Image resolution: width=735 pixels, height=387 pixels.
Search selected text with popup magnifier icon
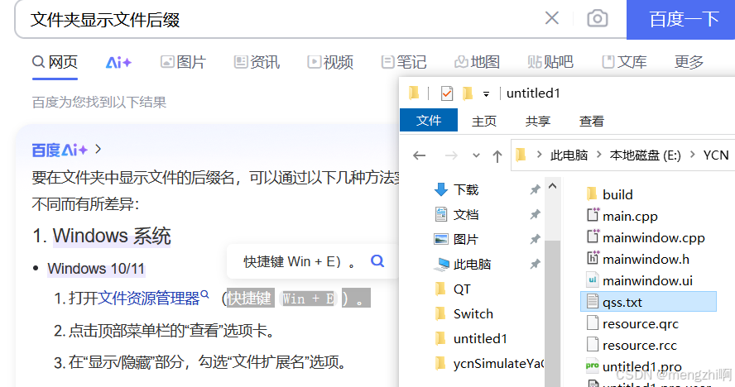pos(377,261)
